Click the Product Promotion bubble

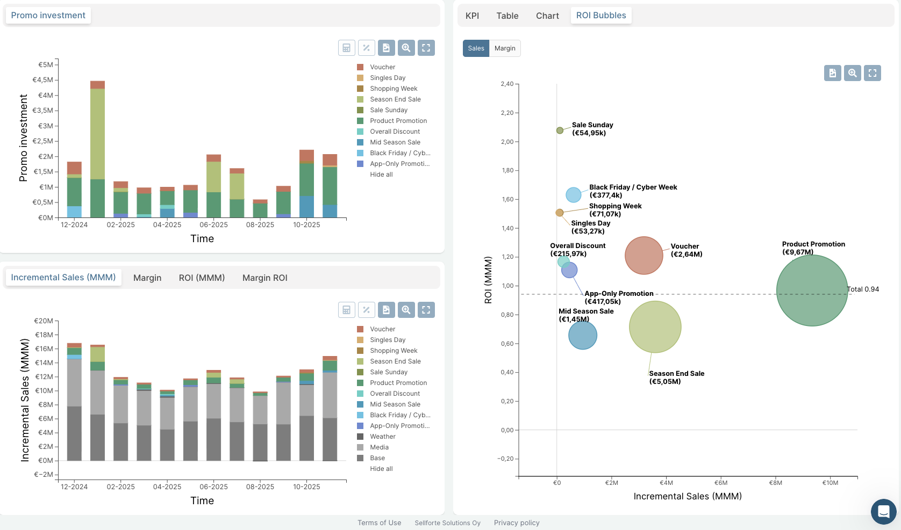pyautogui.click(x=812, y=291)
